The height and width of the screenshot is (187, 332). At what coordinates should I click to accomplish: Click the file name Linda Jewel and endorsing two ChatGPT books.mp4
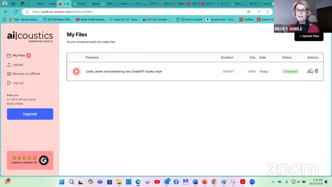point(123,72)
